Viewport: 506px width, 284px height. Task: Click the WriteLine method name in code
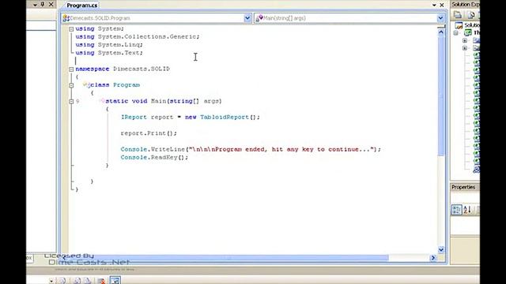pos(168,149)
